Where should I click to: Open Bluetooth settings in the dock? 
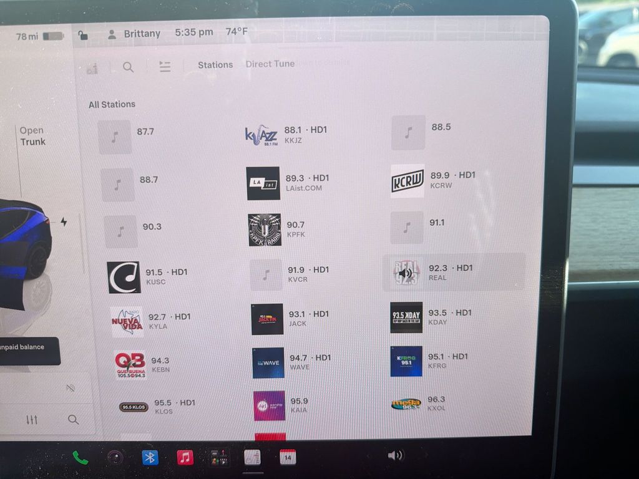pyautogui.click(x=150, y=458)
